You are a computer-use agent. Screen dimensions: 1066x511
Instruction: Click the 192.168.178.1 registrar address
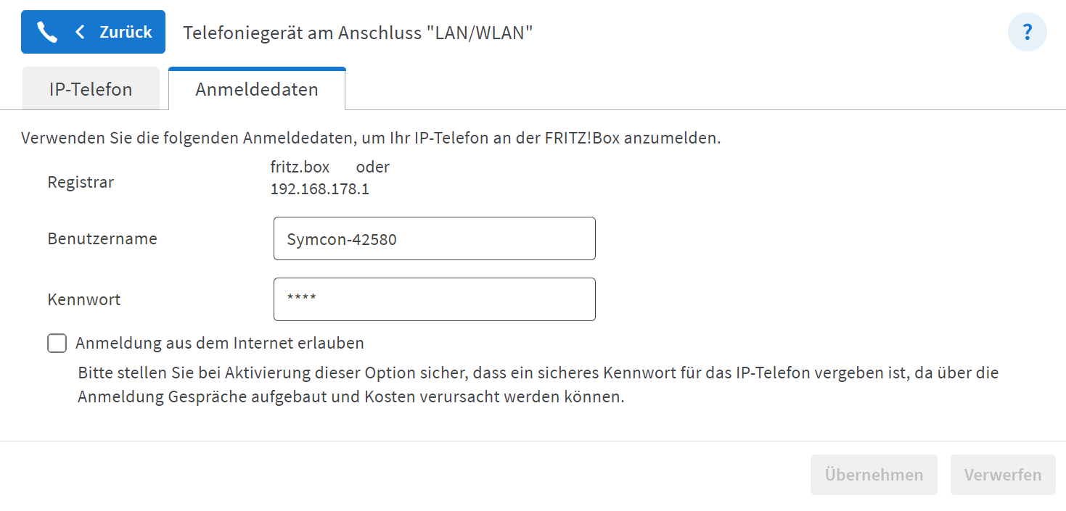click(x=320, y=190)
